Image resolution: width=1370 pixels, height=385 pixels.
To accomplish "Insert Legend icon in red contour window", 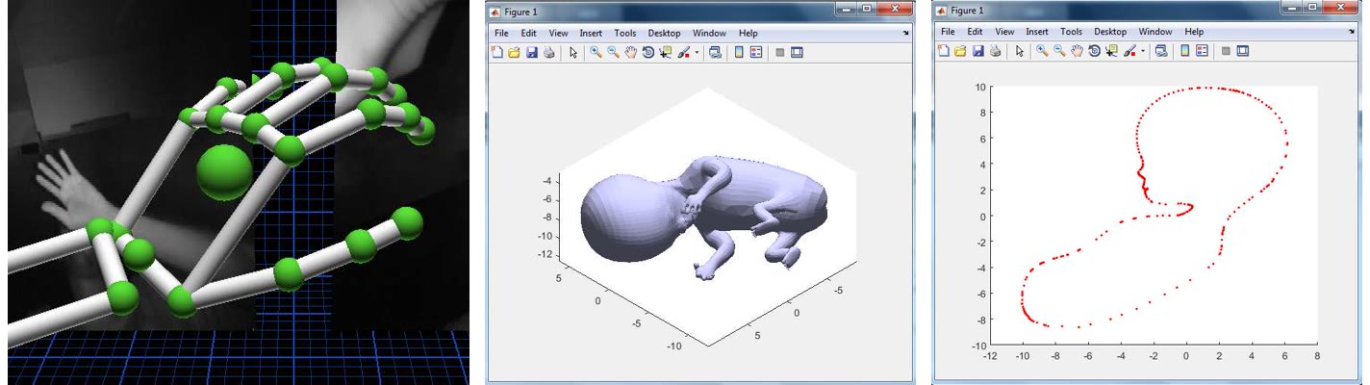I will pyautogui.click(x=1202, y=50).
